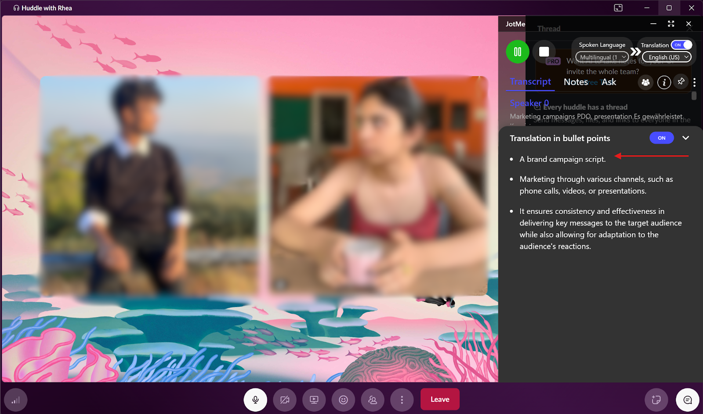Minimize the JotMe panel
The height and width of the screenshot is (414, 703).
coord(653,24)
